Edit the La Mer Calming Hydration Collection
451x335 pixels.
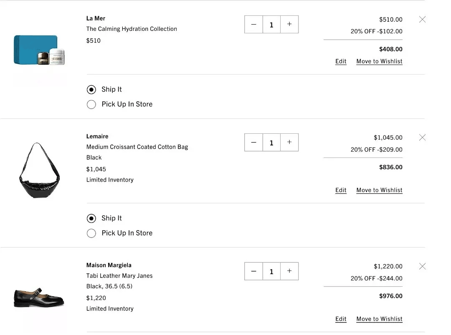341,61
